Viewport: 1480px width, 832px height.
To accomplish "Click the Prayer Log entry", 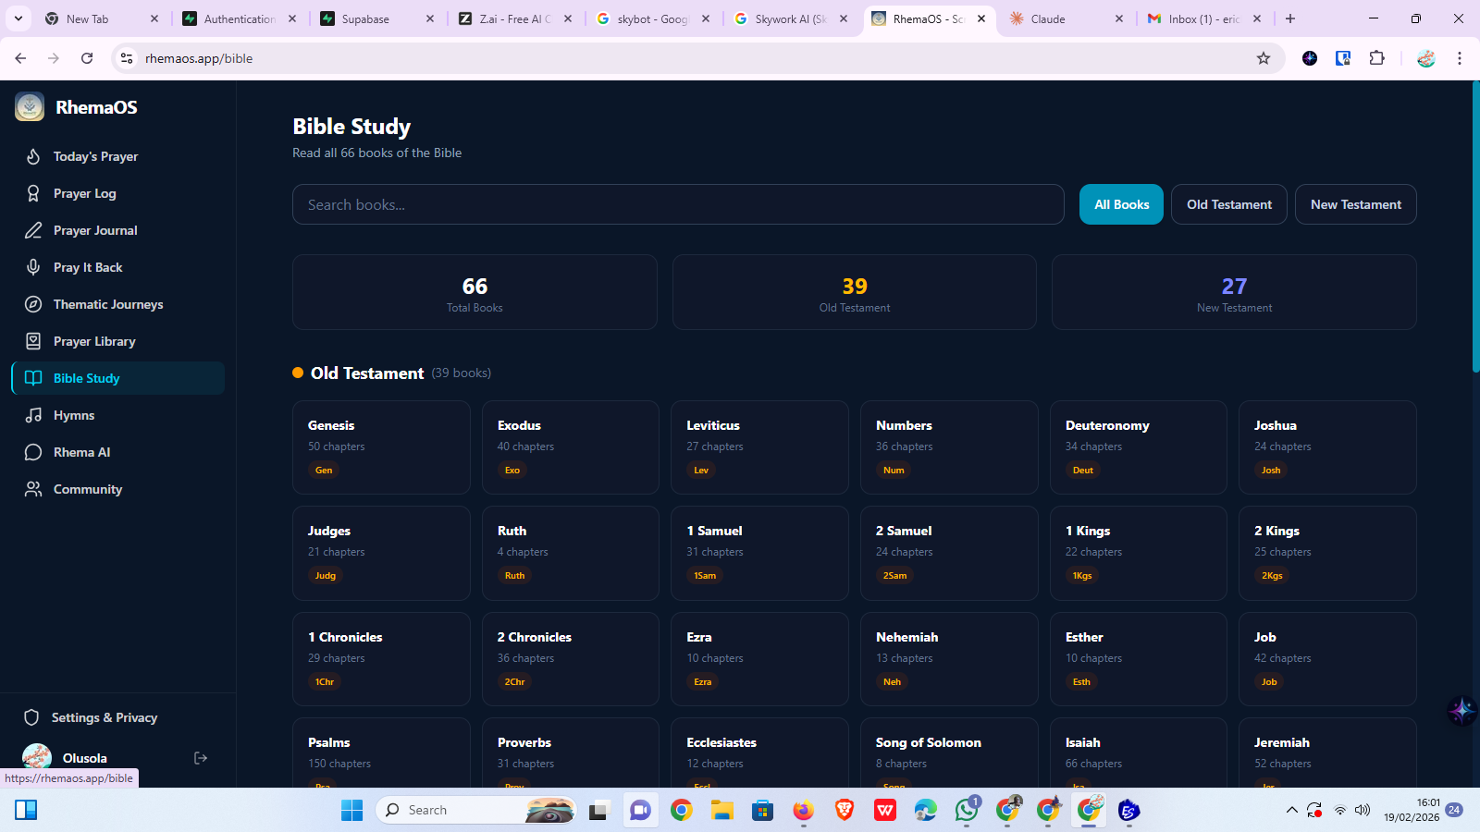I will (83, 193).
